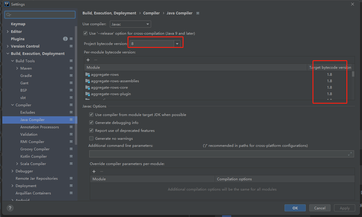Expand the Version Control node
The height and width of the screenshot is (217, 362).
click(8, 46)
